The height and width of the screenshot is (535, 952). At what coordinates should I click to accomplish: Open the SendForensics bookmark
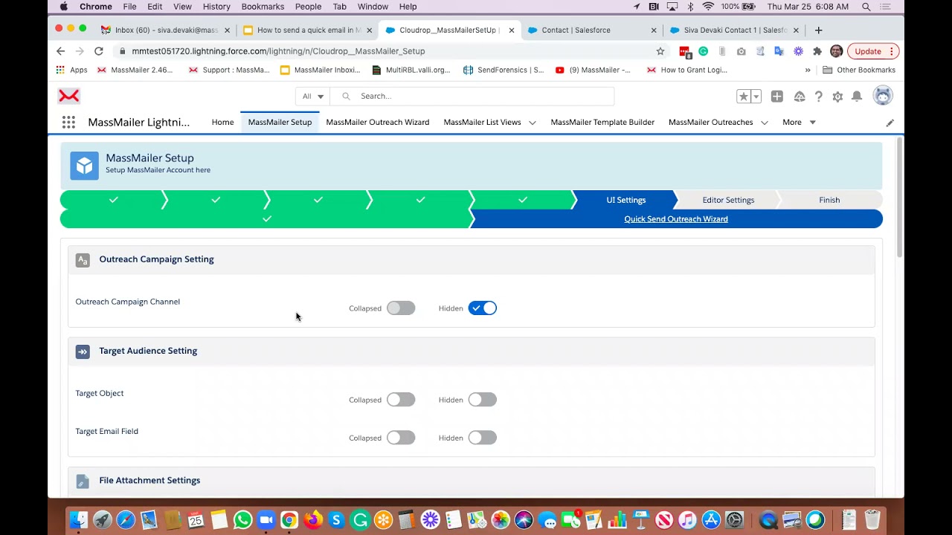pos(504,71)
